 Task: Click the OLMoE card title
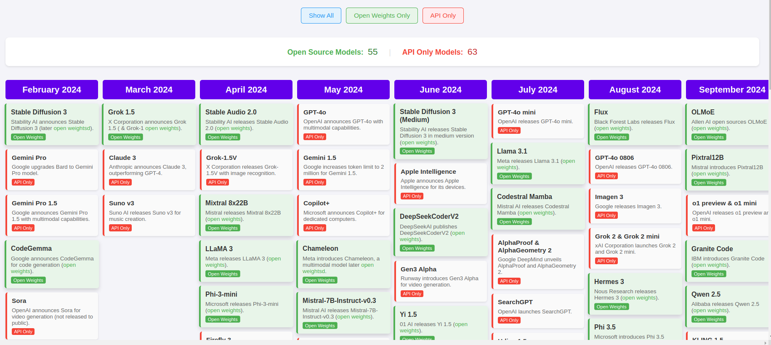(x=703, y=112)
